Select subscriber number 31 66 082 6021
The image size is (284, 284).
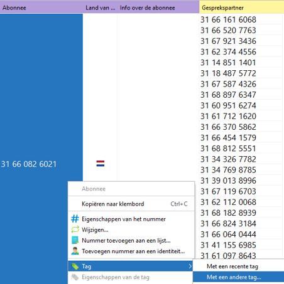(29, 164)
